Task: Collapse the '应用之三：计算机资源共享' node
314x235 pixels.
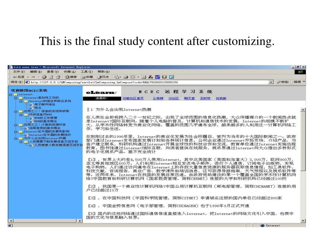Action: pos(16,125)
